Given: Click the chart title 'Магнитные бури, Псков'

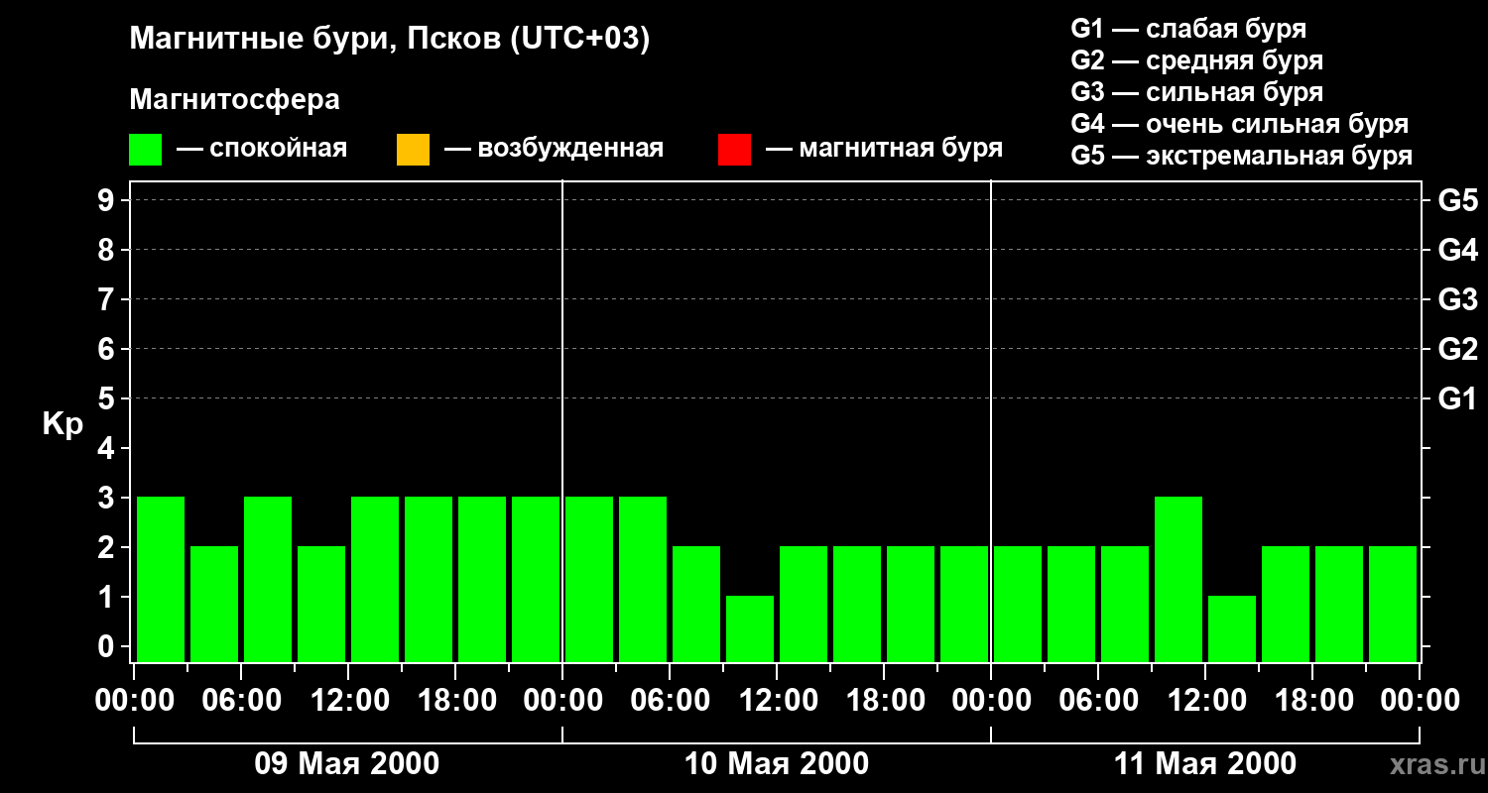Looking at the screenshot, I should [389, 40].
